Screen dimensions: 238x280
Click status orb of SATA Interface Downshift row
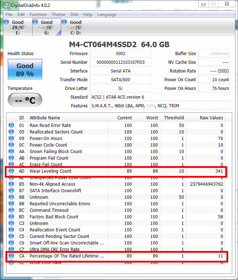(x=11, y=190)
